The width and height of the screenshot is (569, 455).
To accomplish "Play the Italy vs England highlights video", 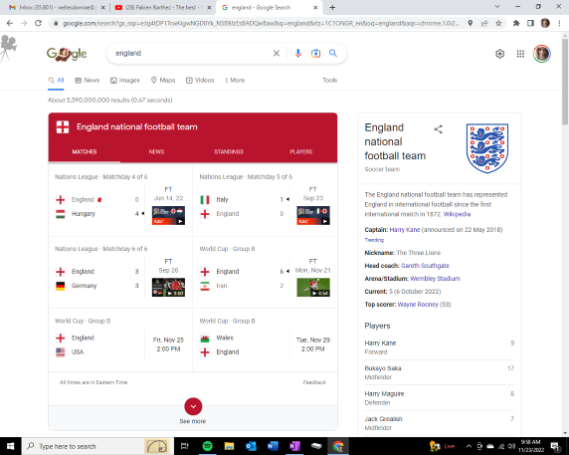I will click(x=313, y=216).
